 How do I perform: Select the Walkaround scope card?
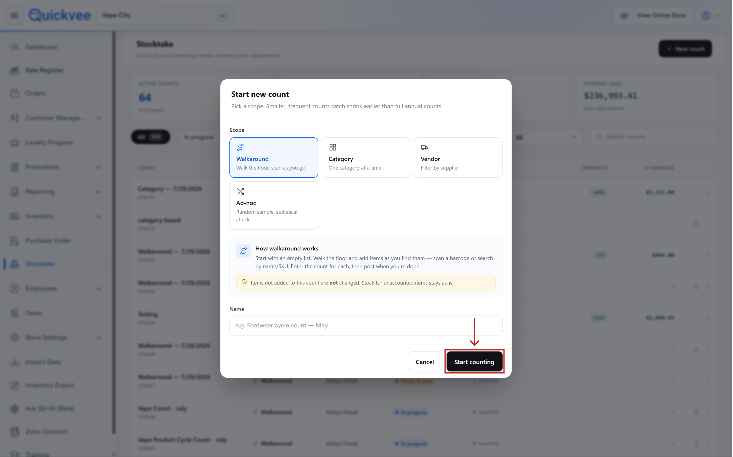pos(273,157)
